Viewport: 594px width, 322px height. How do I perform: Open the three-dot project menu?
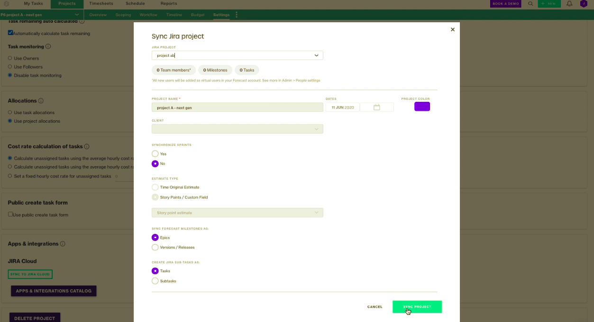tap(237, 15)
